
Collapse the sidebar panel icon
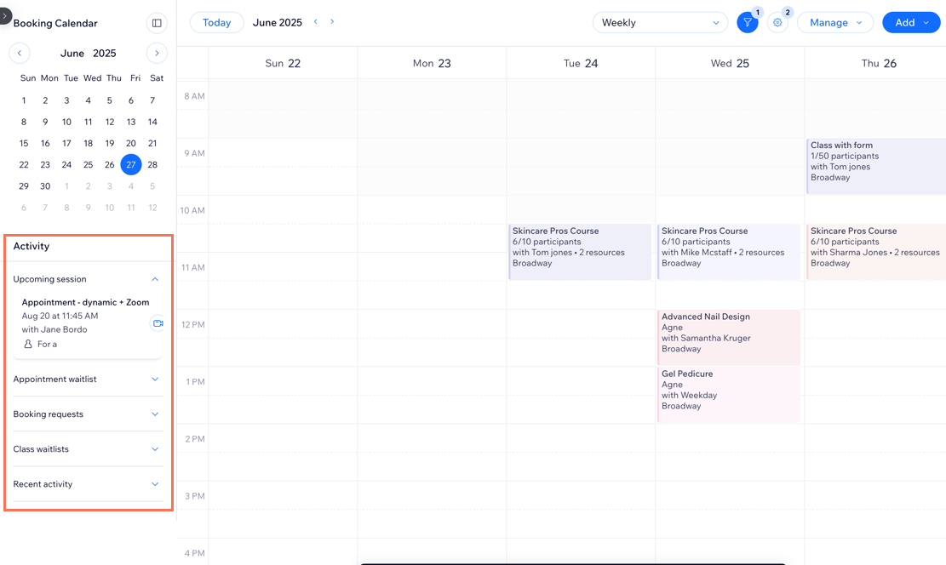[x=157, y=23]
